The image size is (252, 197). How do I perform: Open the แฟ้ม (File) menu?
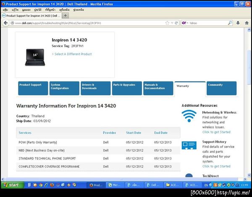click(5, 10)
